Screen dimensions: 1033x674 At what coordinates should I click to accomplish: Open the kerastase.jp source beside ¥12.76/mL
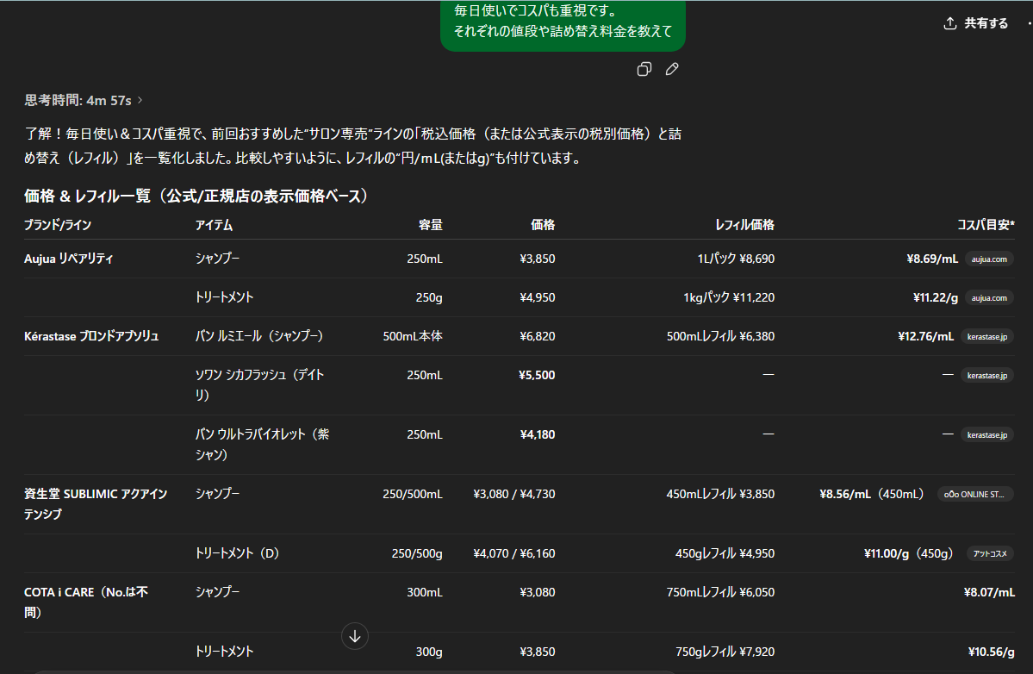(x=986, y=336)
